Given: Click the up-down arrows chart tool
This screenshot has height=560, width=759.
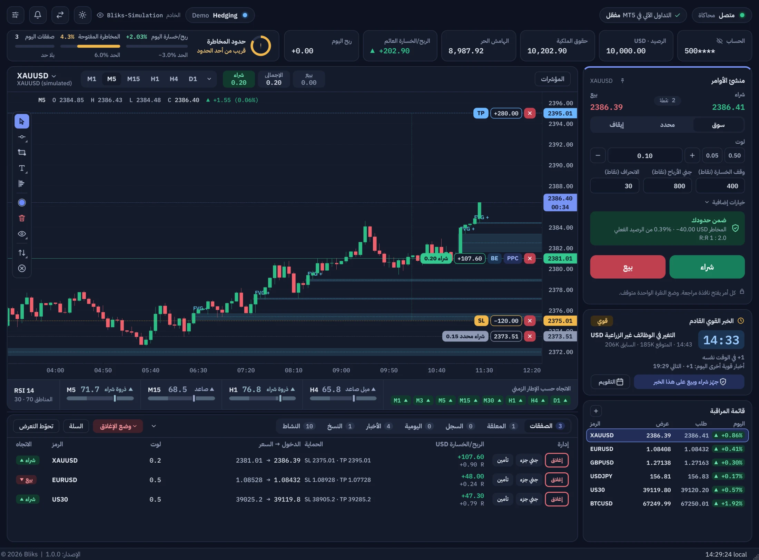Looking at the screenshot, I should point(22,253).
